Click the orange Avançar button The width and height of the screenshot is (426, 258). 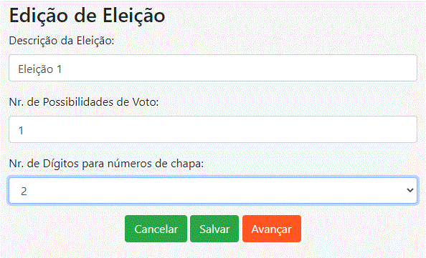point(272,229)
